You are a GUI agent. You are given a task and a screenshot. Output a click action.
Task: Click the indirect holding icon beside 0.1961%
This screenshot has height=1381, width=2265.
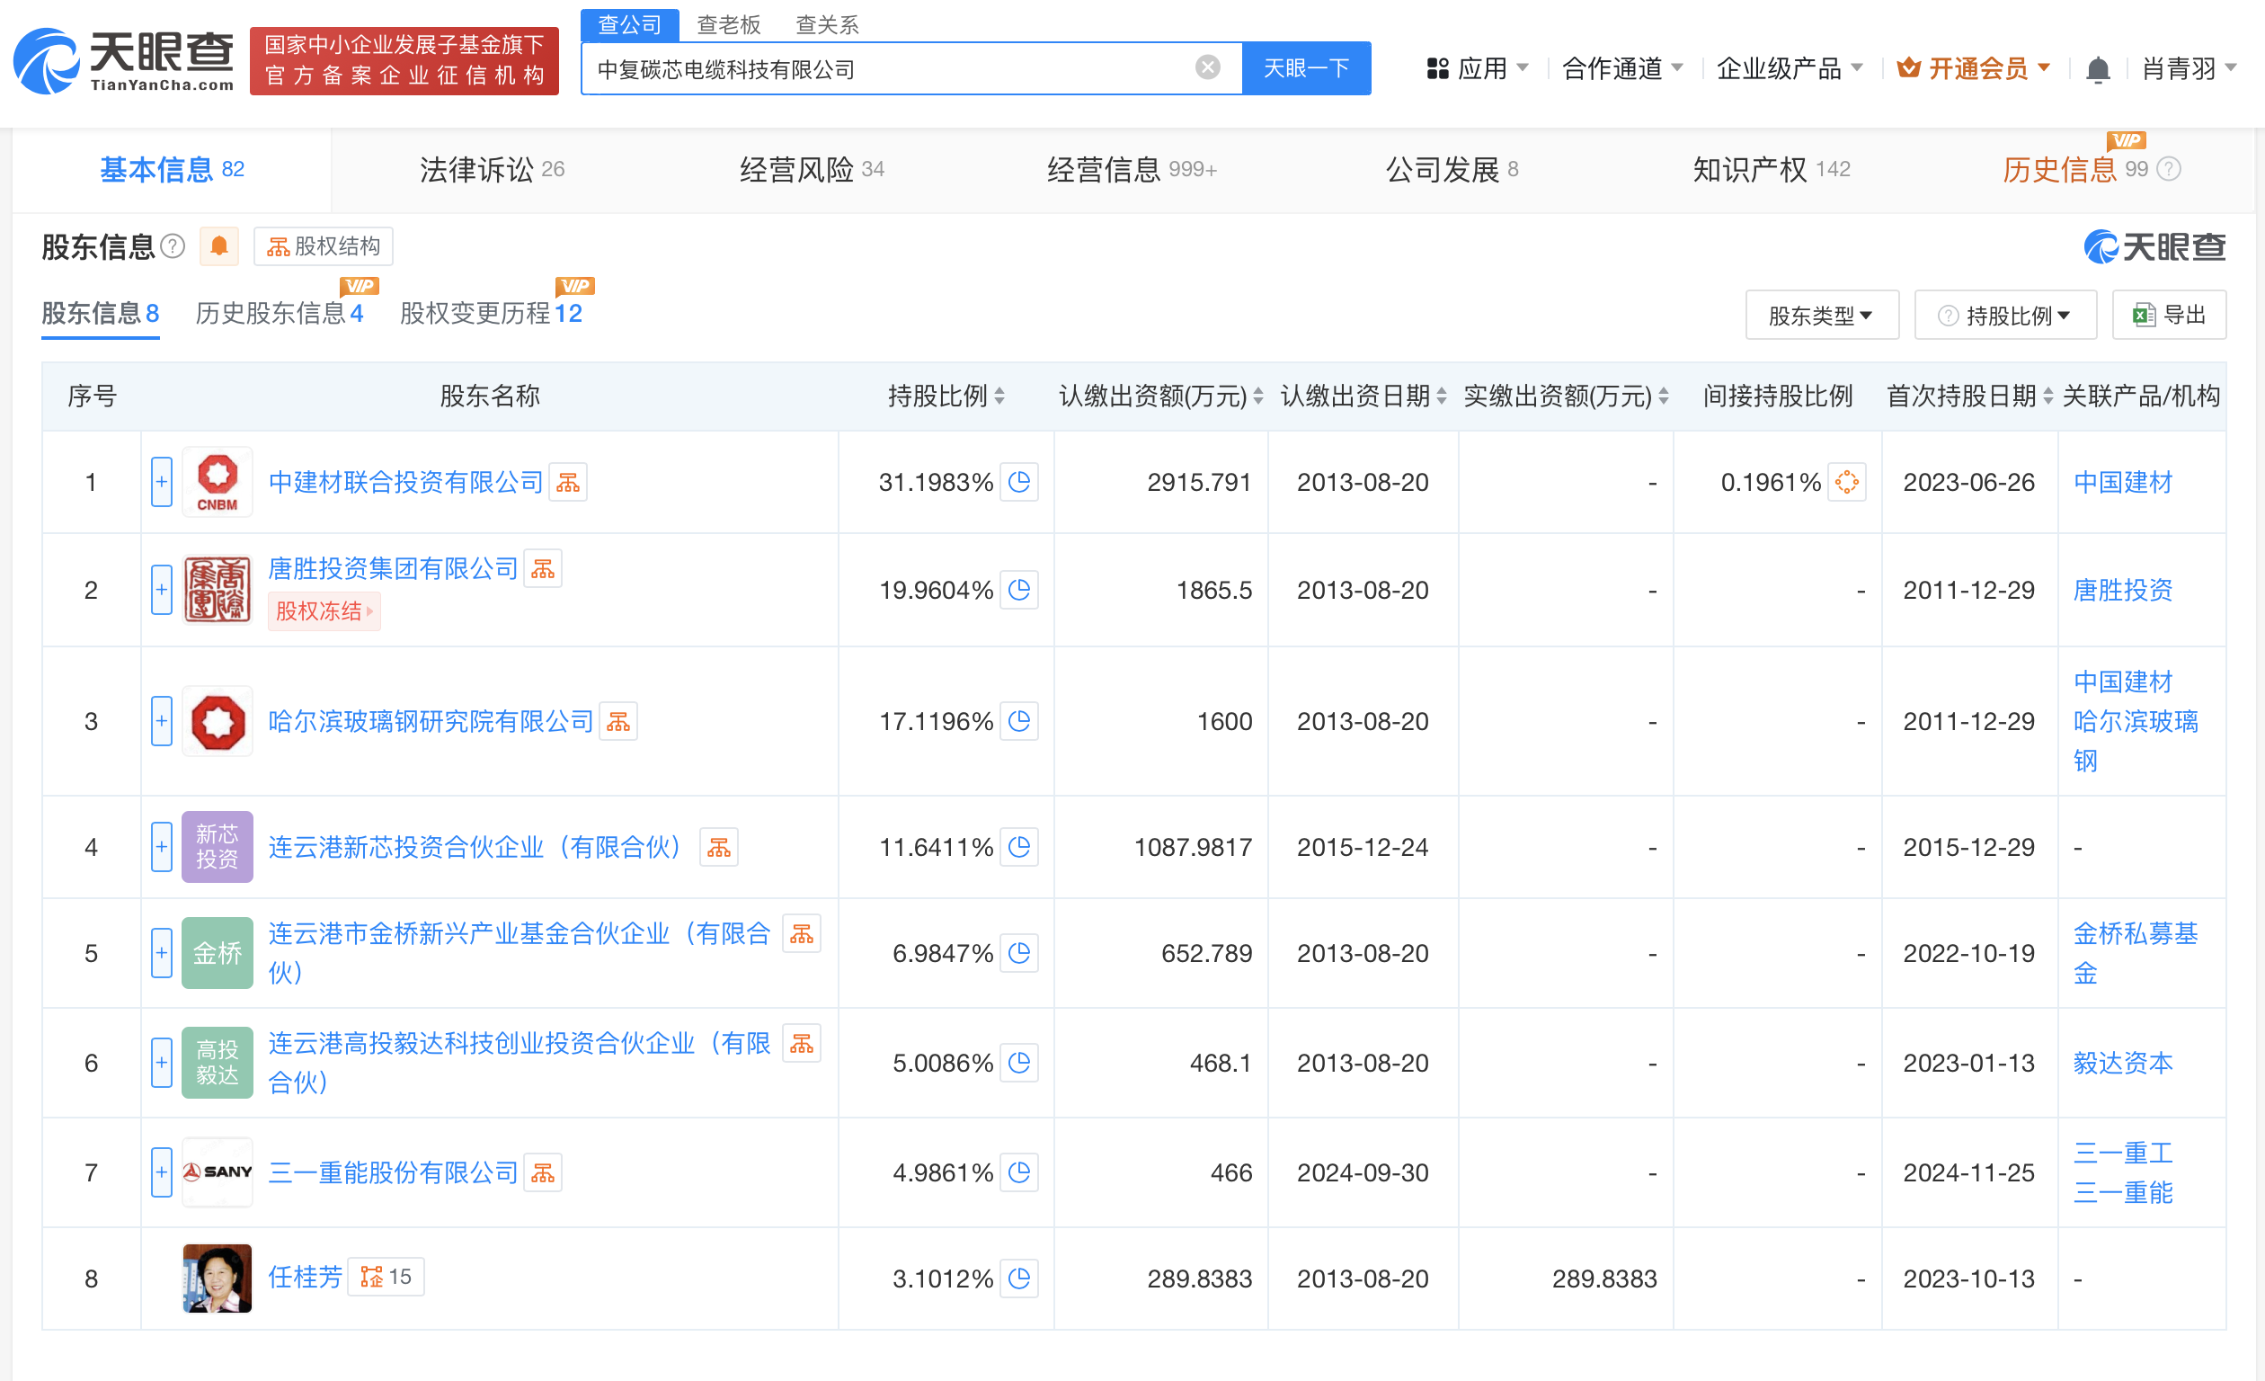(x=1846, y=483)
